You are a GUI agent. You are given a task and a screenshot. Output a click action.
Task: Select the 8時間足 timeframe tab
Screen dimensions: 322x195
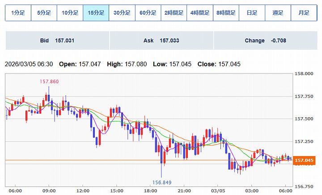pyautogui.click(x=225, y=13)
